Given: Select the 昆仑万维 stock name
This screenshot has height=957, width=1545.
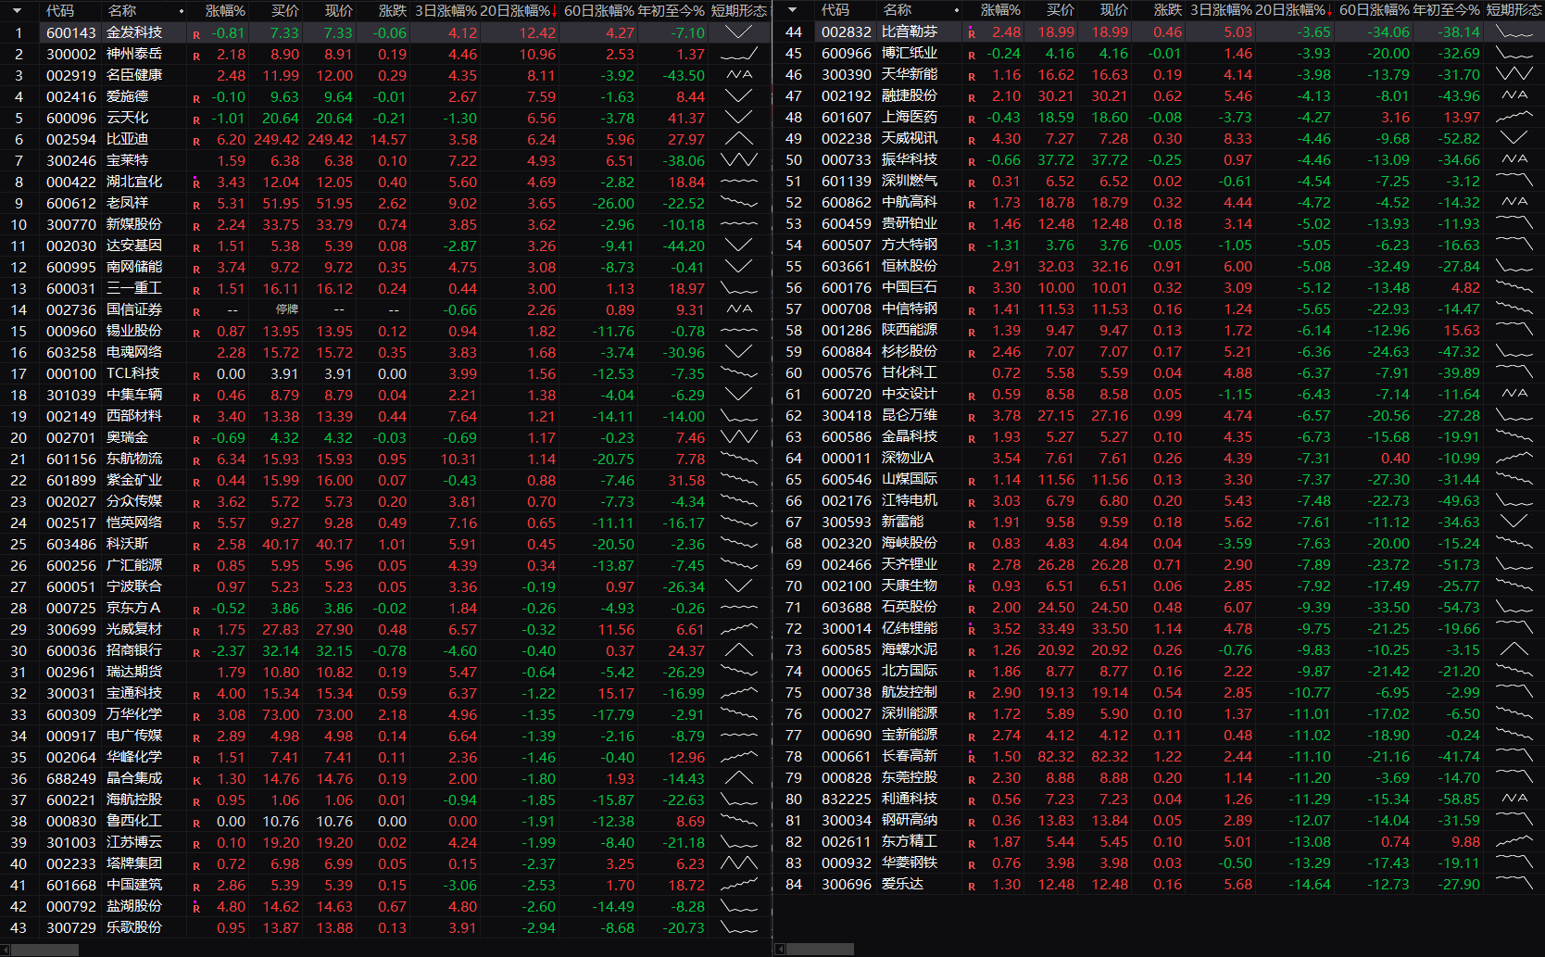Looking at the screenshot, I should tap(910, 415).
